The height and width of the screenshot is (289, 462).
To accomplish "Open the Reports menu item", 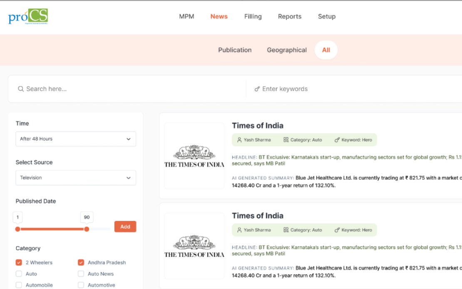I will click(x=290, y=17).
